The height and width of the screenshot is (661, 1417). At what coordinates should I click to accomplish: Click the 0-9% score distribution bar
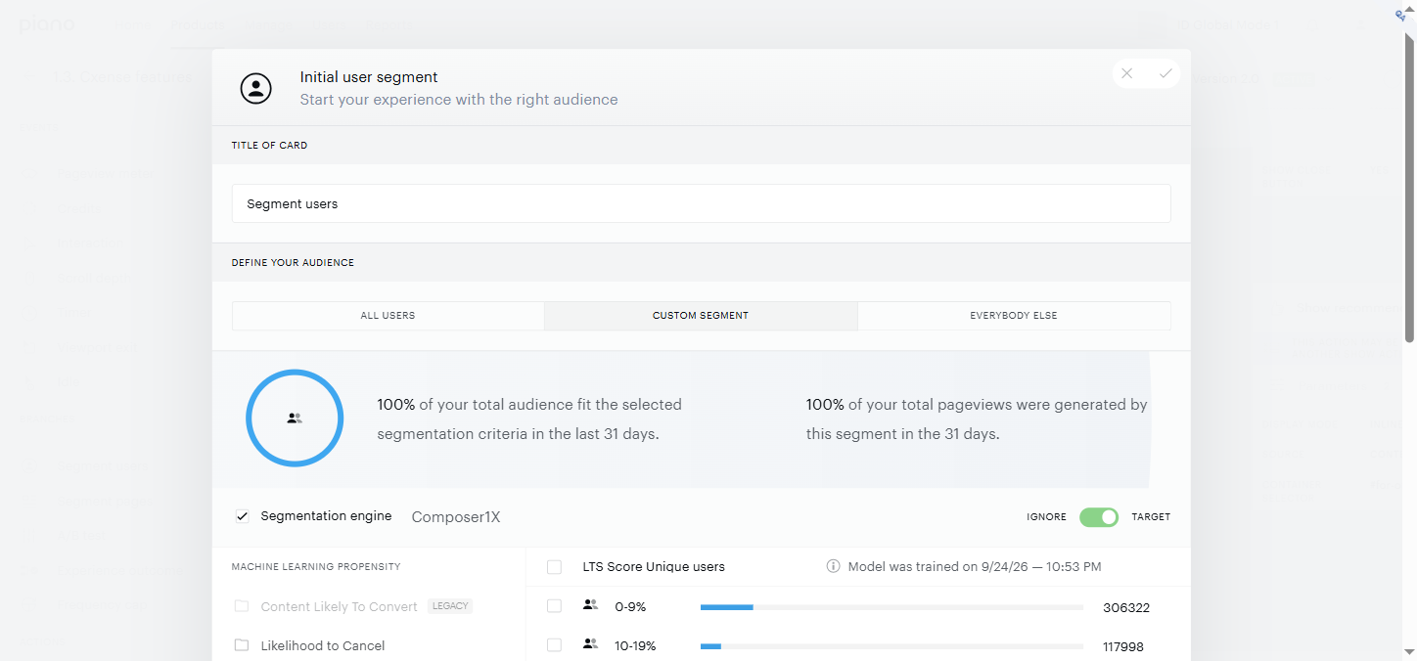pos(891,607)
